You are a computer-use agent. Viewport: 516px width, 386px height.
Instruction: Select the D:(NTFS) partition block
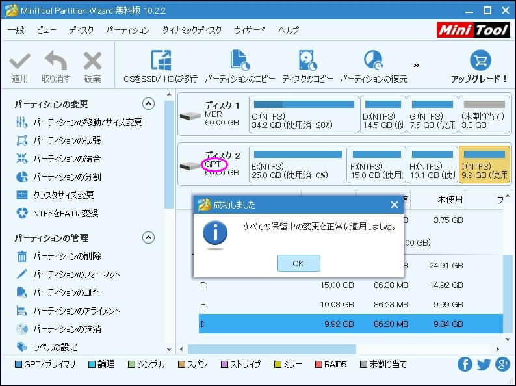[383, 114]
